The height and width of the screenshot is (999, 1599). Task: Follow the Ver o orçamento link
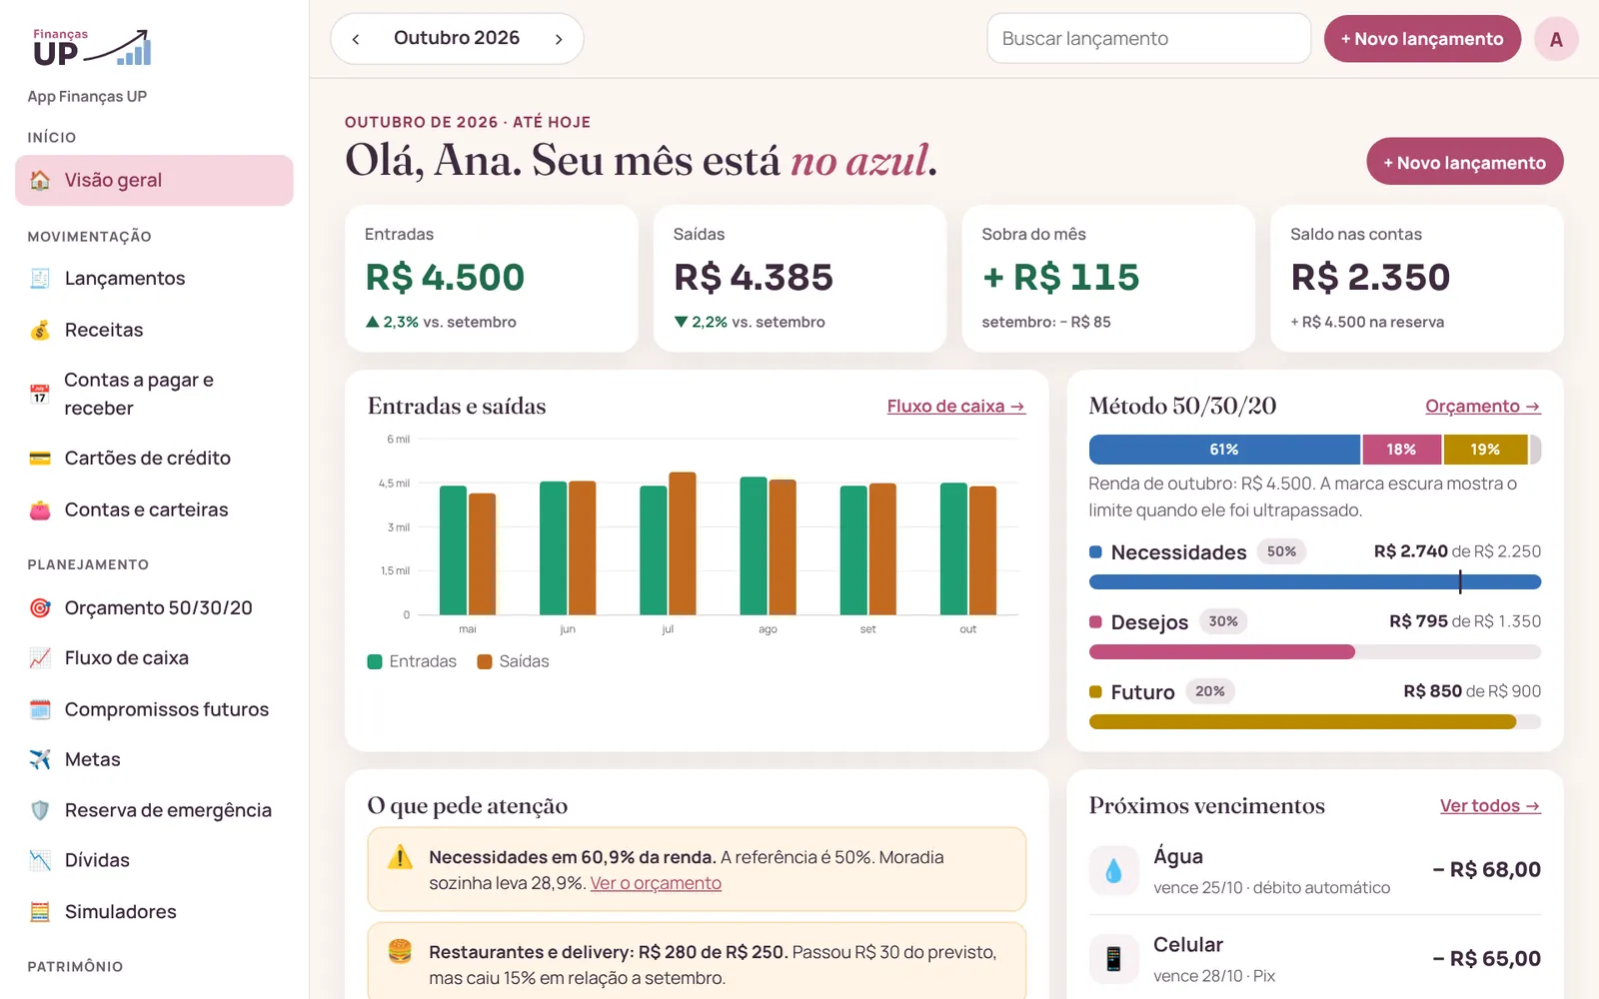pos(656,883)
